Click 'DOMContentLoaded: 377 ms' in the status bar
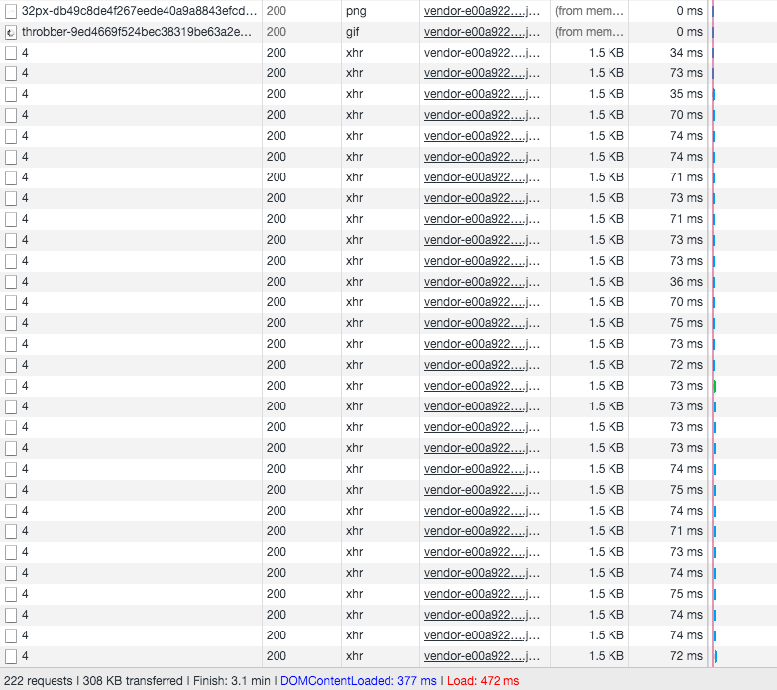This screenshot has width=777, height=690. (359, 681)
